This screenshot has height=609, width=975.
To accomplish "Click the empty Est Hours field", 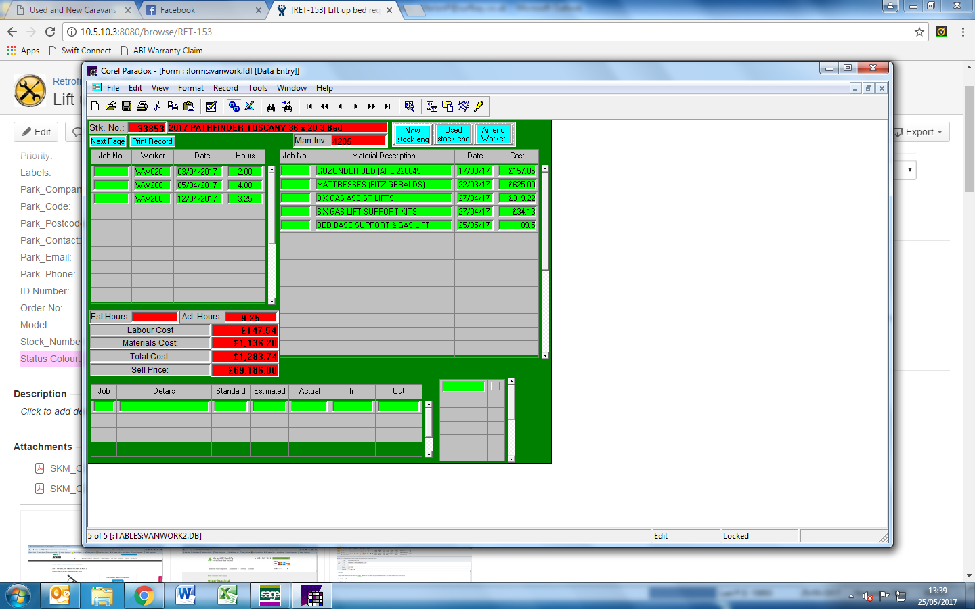I will [154, 317].
